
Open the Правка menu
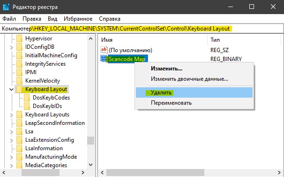32,19
